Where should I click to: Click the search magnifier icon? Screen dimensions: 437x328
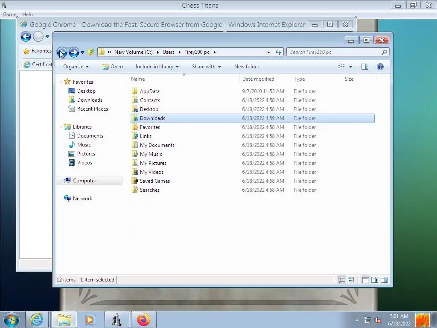[385, 52]
